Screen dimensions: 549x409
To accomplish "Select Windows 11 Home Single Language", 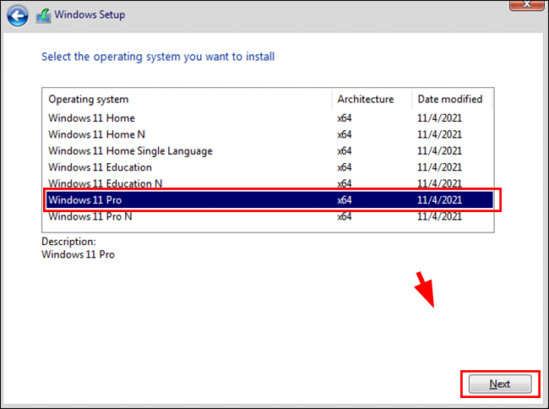I will (x=268, y=151).
